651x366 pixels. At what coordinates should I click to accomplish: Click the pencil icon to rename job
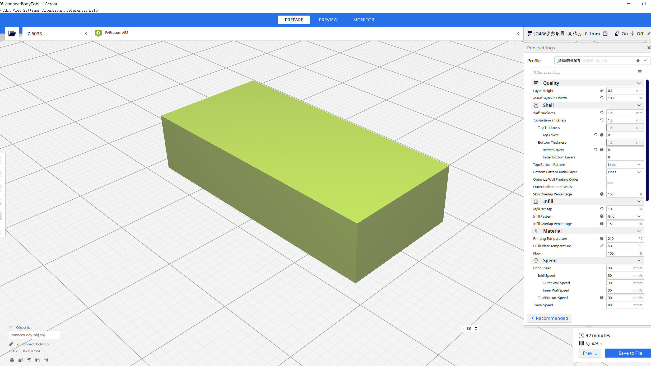coord(11,344)
